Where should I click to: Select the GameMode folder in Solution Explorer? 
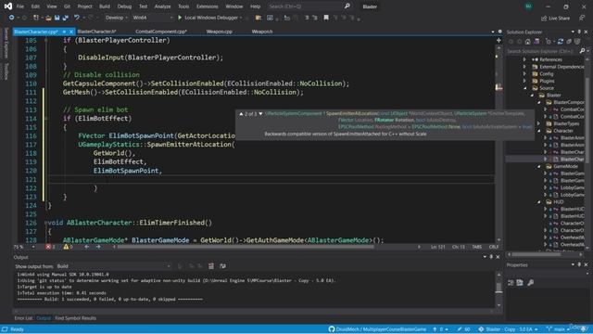tap(565, 166)
